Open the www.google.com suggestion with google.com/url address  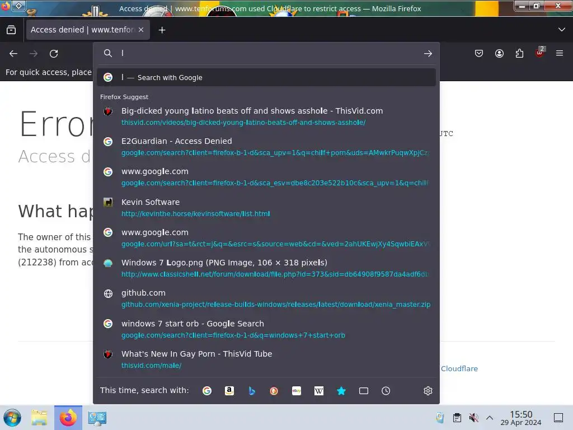coord(266,238)
